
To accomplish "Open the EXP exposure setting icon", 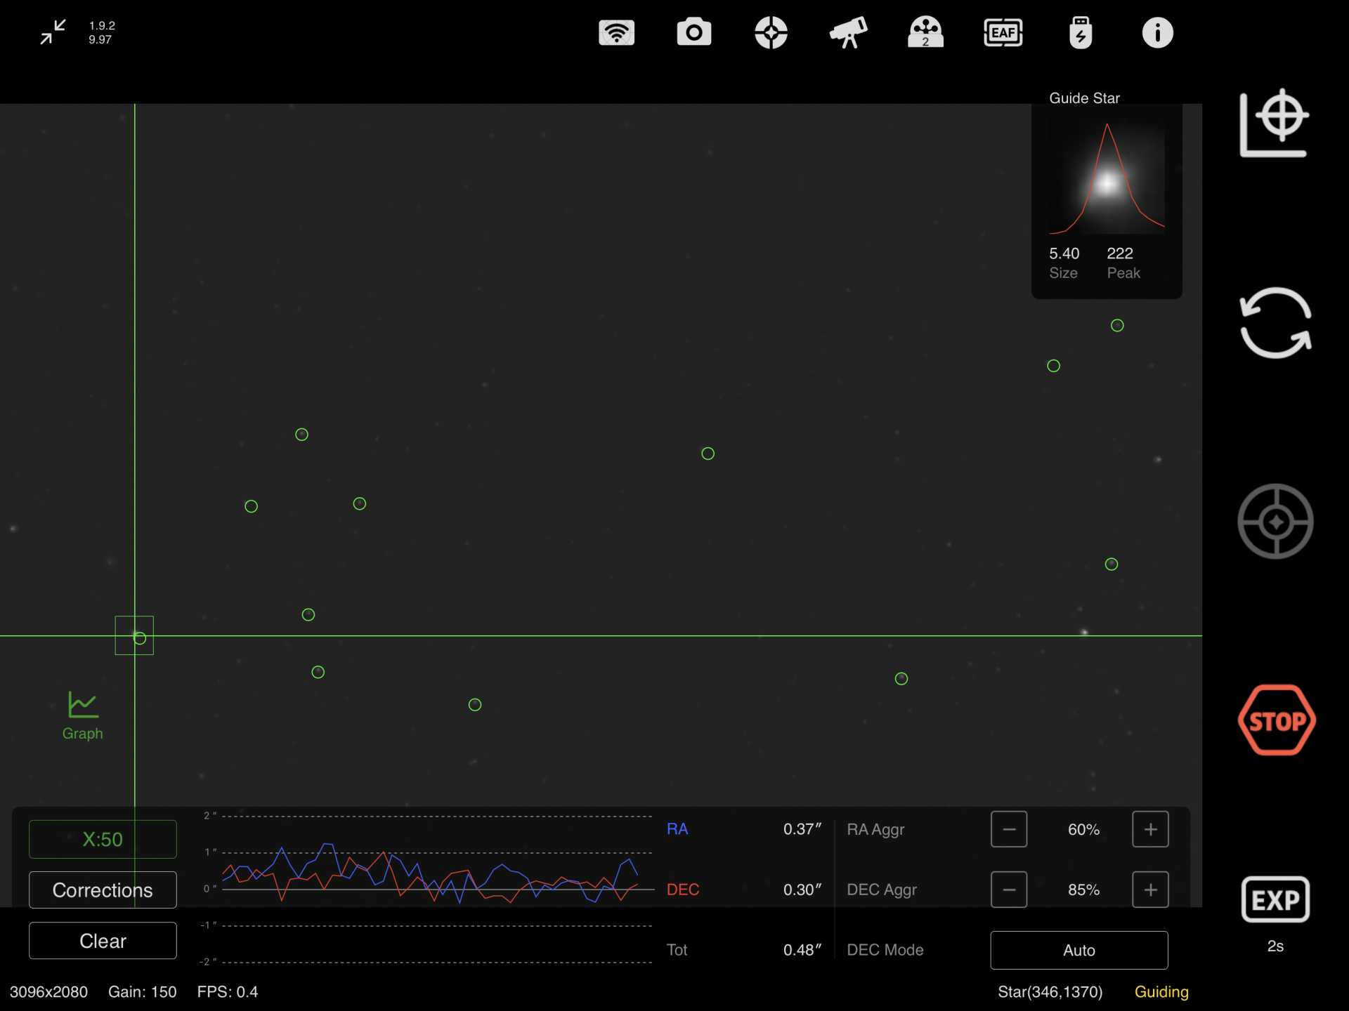I will [x=1275, y=899].
